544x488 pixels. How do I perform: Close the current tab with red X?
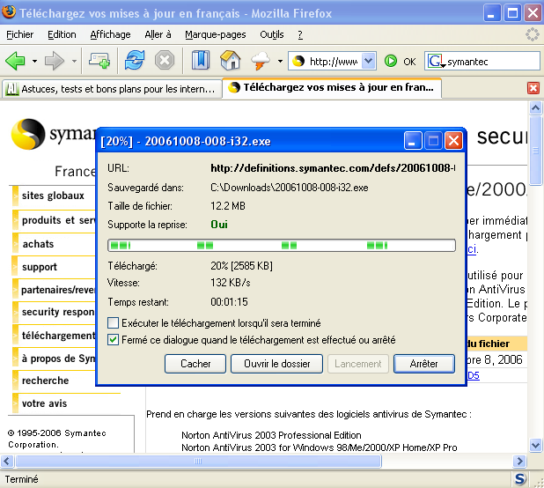pos(533,88)
